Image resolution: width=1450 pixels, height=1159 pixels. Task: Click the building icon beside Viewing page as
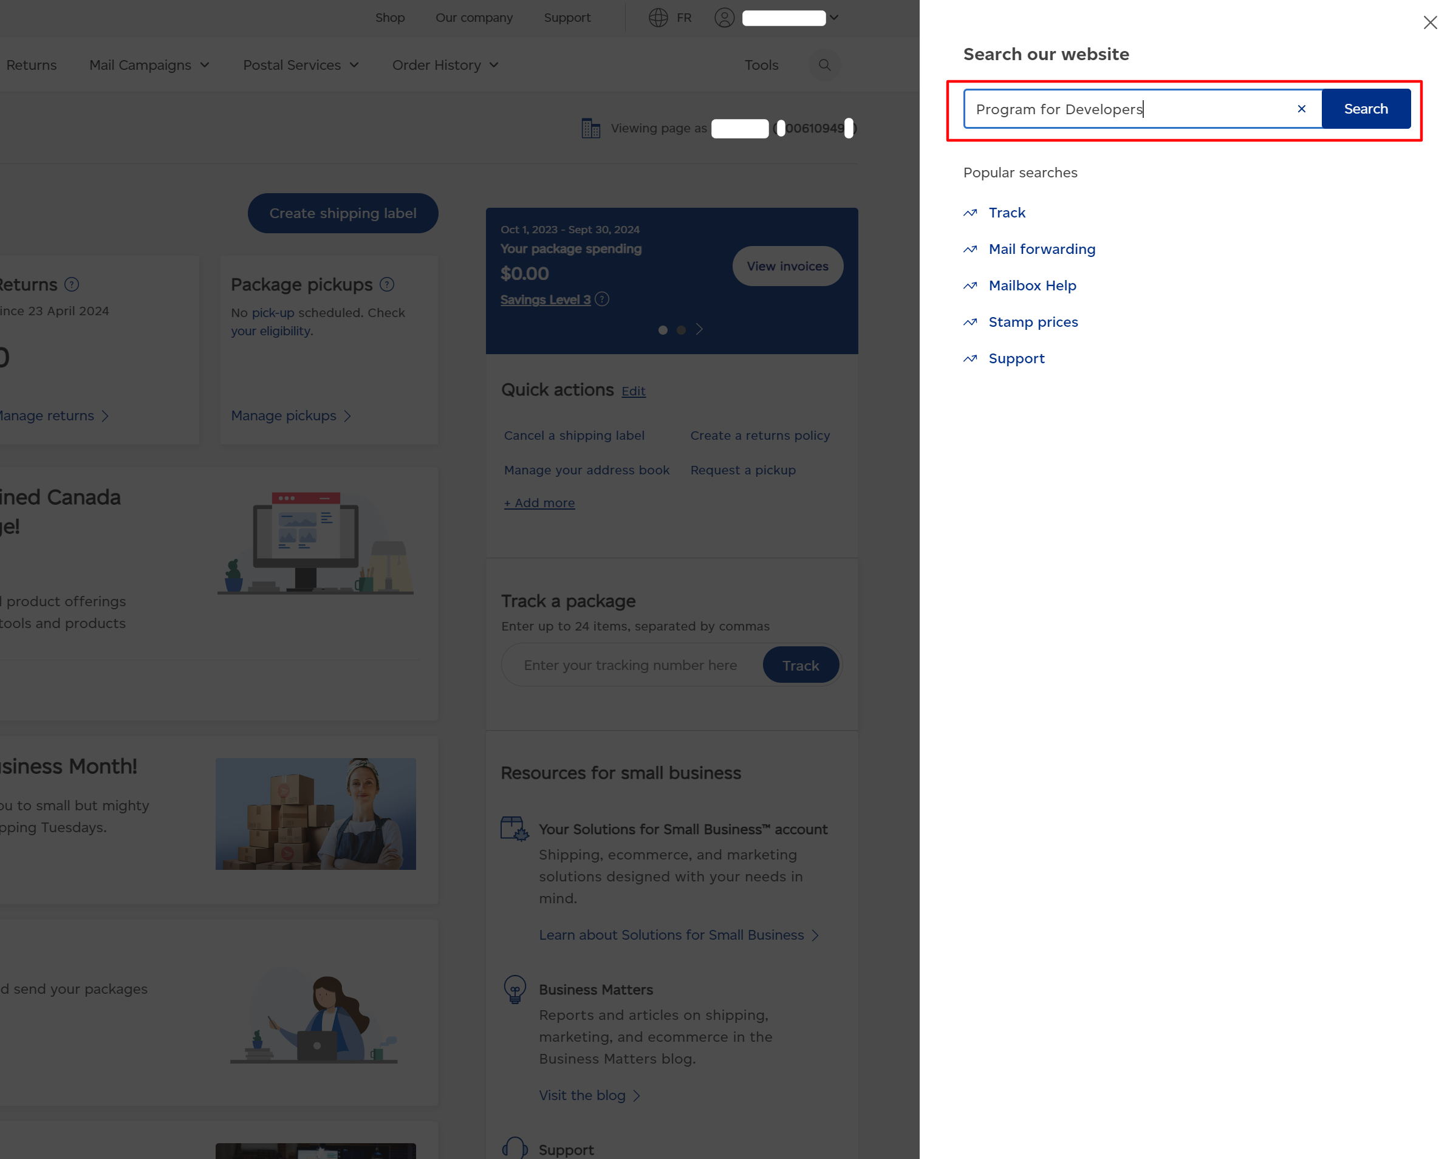[x=590, y=128]
